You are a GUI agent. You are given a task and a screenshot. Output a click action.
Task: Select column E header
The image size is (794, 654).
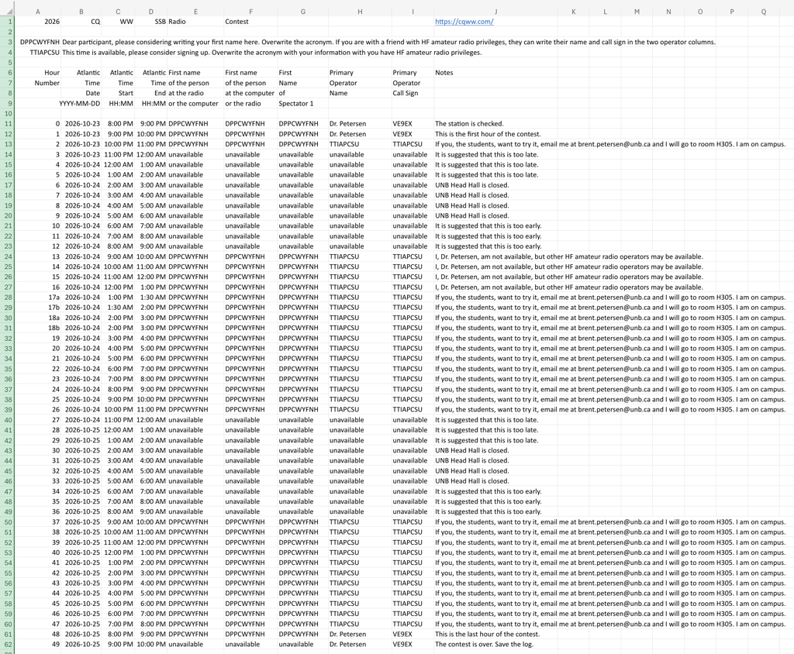click(195, 12)
